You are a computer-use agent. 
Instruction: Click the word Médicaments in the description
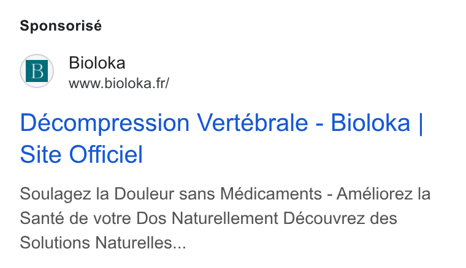pyautogui.click(x=271, y=194)
